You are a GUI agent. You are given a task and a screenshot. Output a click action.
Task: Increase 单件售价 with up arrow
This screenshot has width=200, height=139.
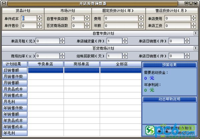40,24
